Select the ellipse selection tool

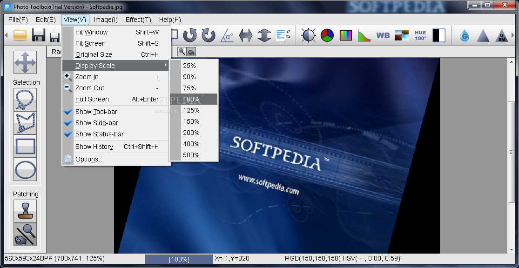tap(25, 169)
